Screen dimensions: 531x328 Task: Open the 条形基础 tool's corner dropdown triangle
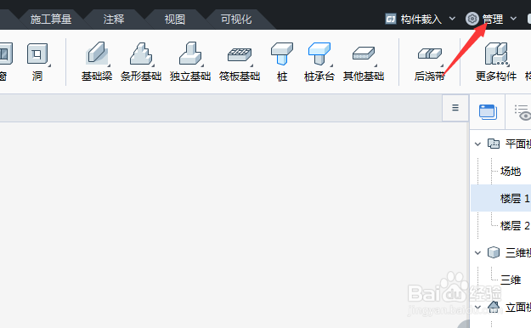coord(153,65)
